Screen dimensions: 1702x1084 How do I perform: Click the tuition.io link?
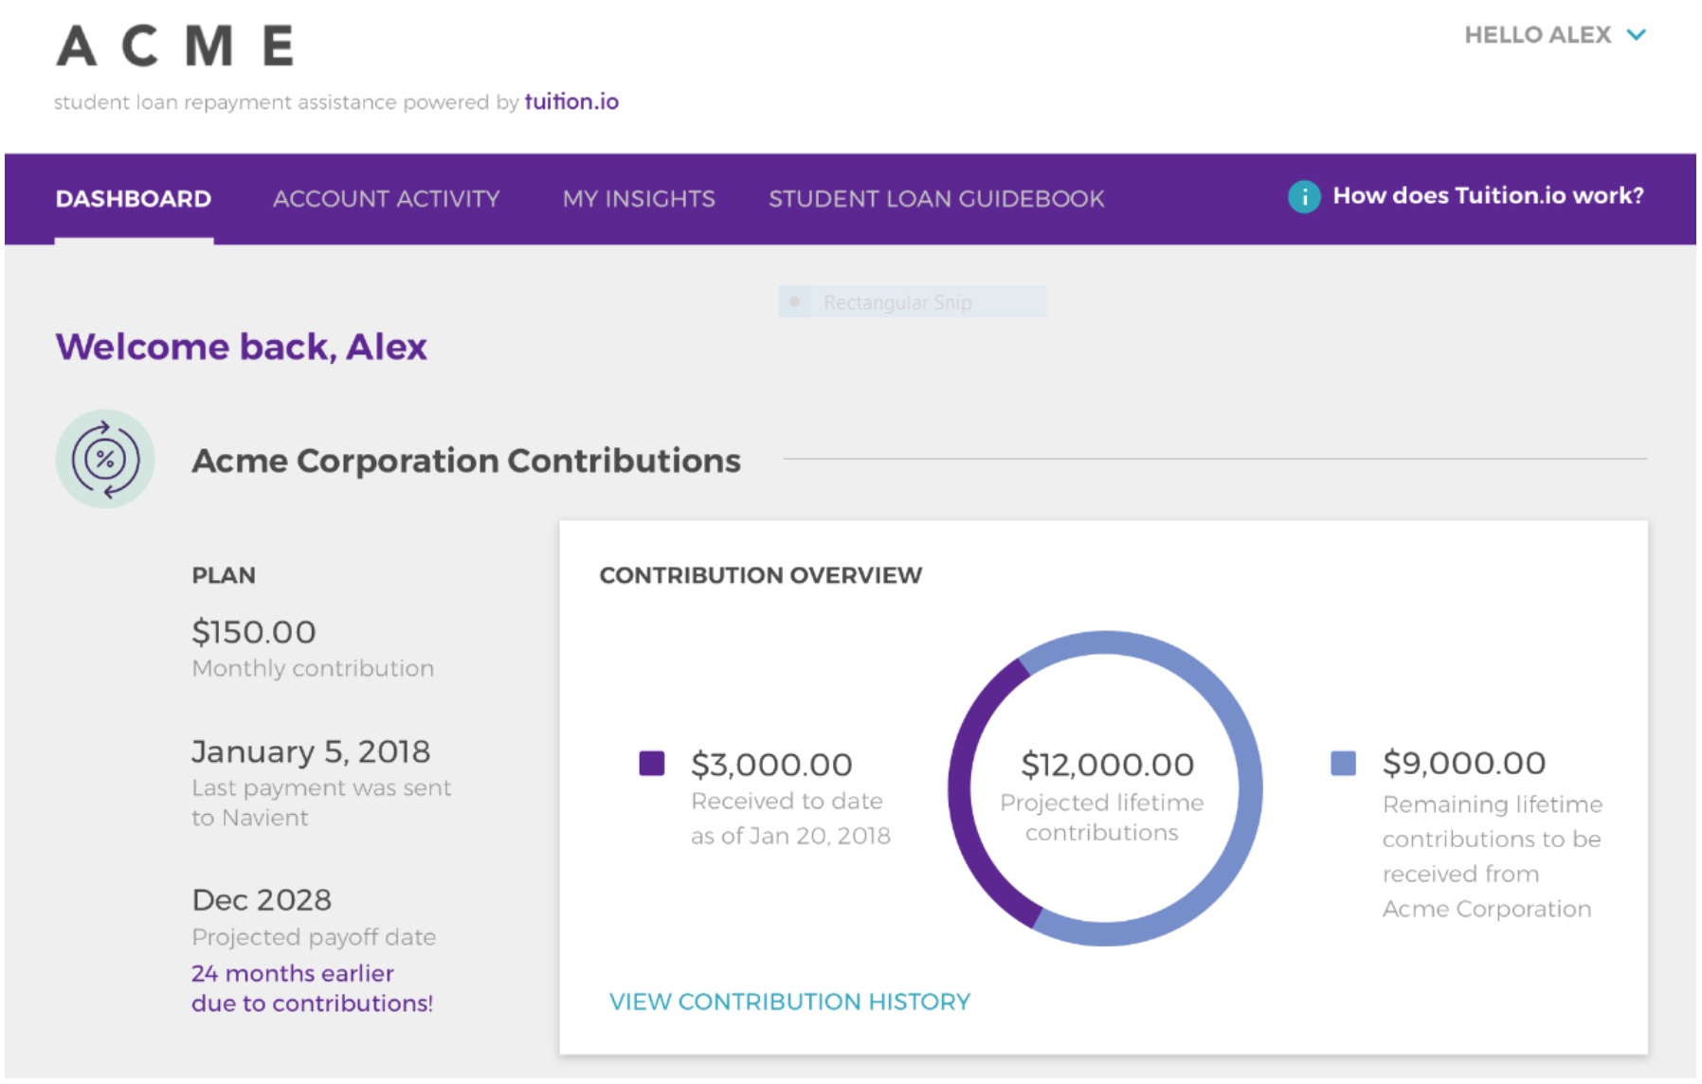pyautogui.click(x=570, y=100)
